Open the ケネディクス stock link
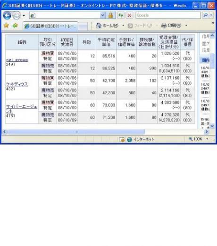The height and width of the screenshot is (246, 217). pos(17,84)
